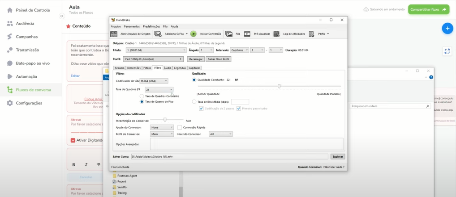This screenshot has width=456, height=197.
Task: Click the Perfis presets icon
Action: 311,34
